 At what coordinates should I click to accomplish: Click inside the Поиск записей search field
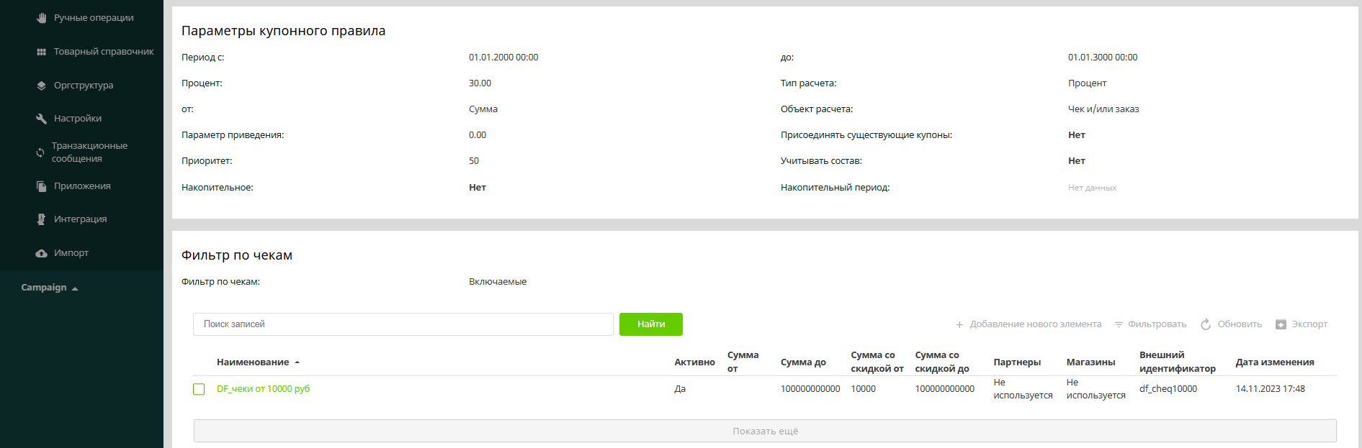pyautogui.click(x=403, y=324)
